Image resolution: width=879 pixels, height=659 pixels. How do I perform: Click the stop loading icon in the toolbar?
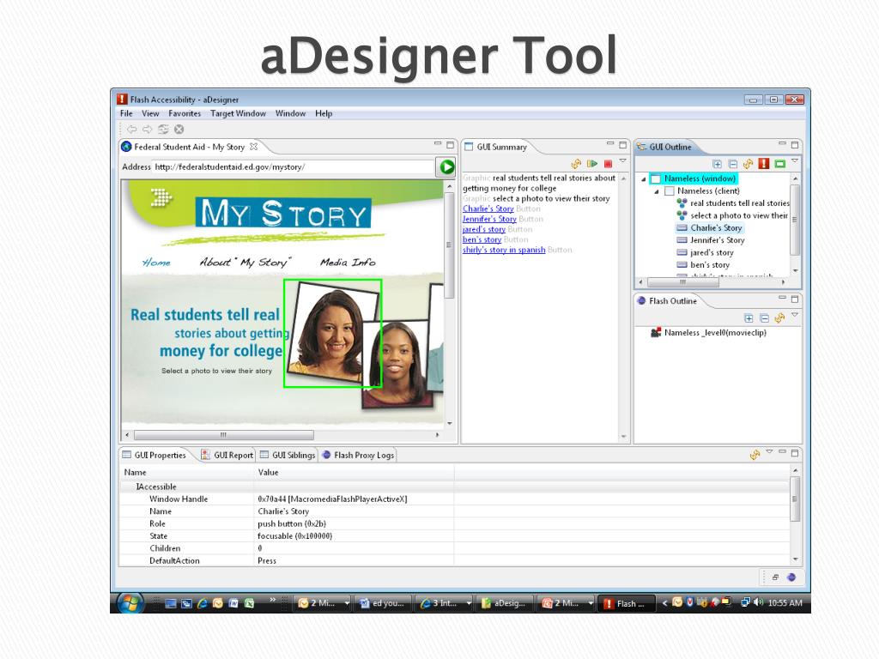tap(179, 130)
